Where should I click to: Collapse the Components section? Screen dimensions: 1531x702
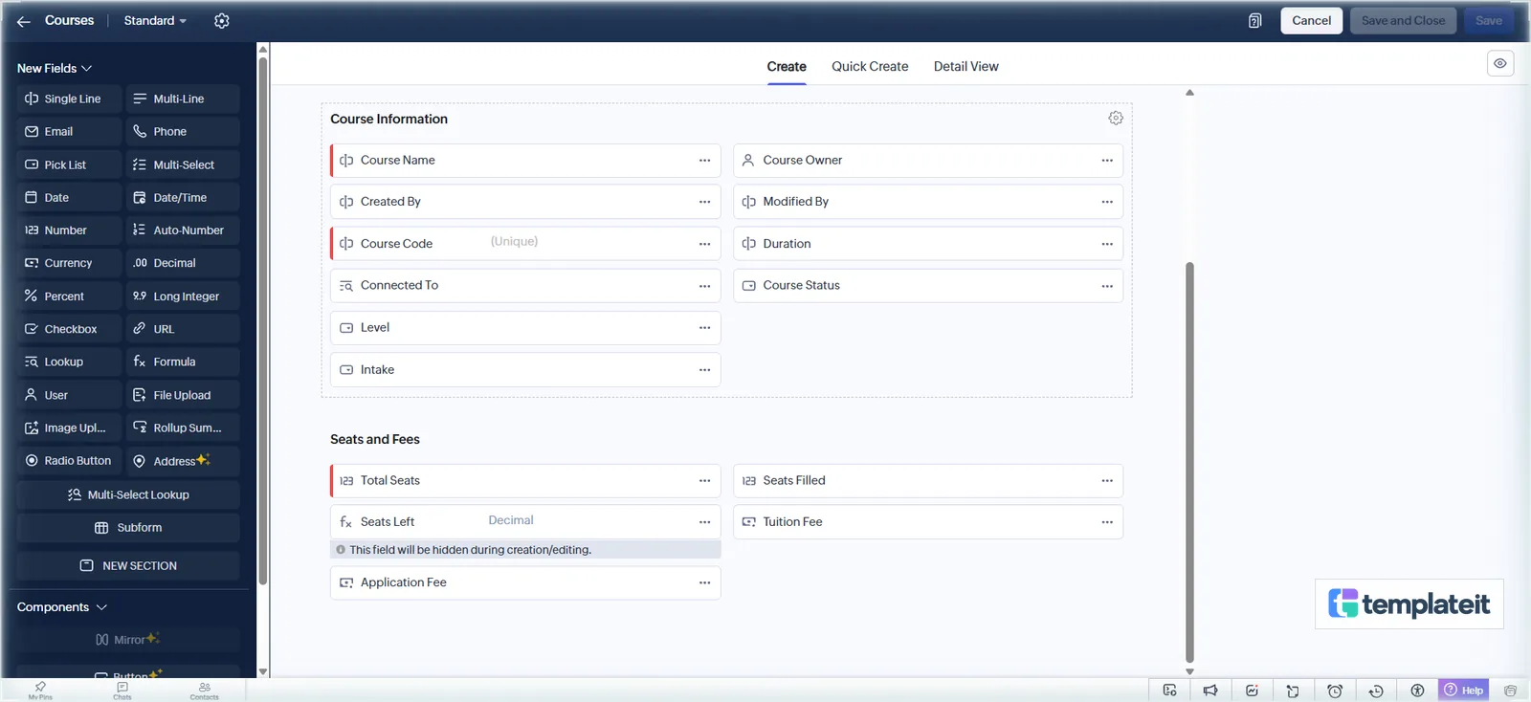point(62,607)
